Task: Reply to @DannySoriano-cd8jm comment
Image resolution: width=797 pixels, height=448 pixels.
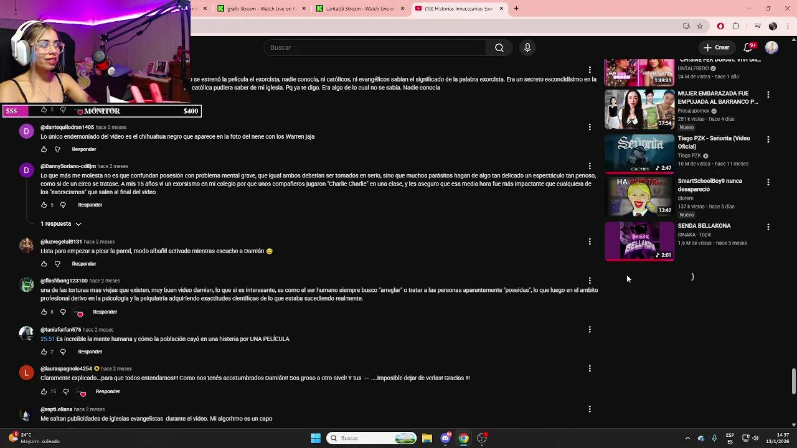Action: pos(90,205)
